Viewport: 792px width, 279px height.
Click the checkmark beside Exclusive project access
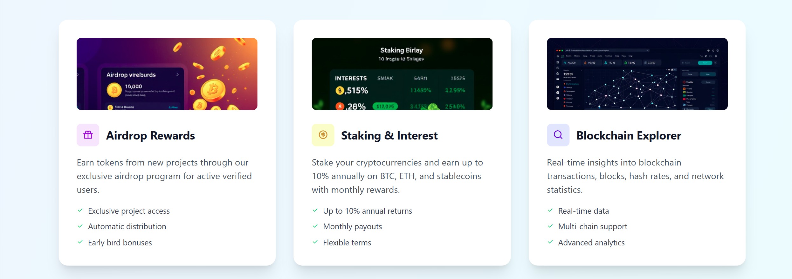coord(80,211)
